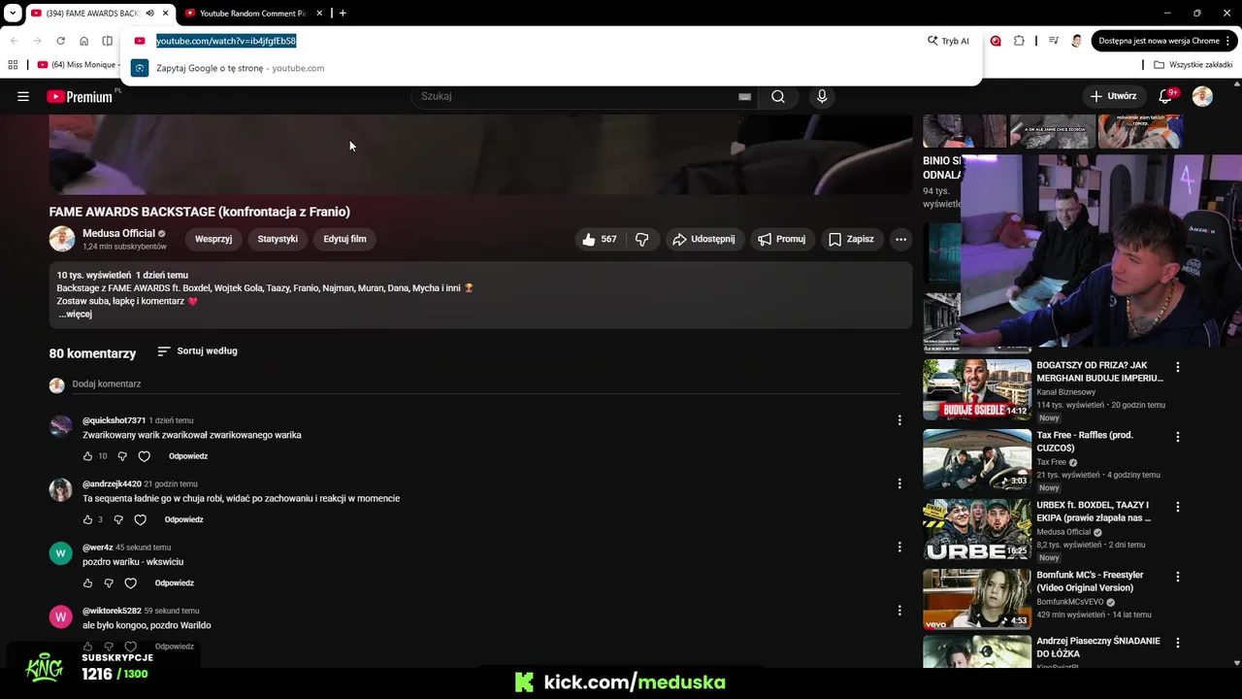Screen dimensions: 1242x699
Task: Click the red extension icon in Chrome toolbar
Action: pos(996,41)
